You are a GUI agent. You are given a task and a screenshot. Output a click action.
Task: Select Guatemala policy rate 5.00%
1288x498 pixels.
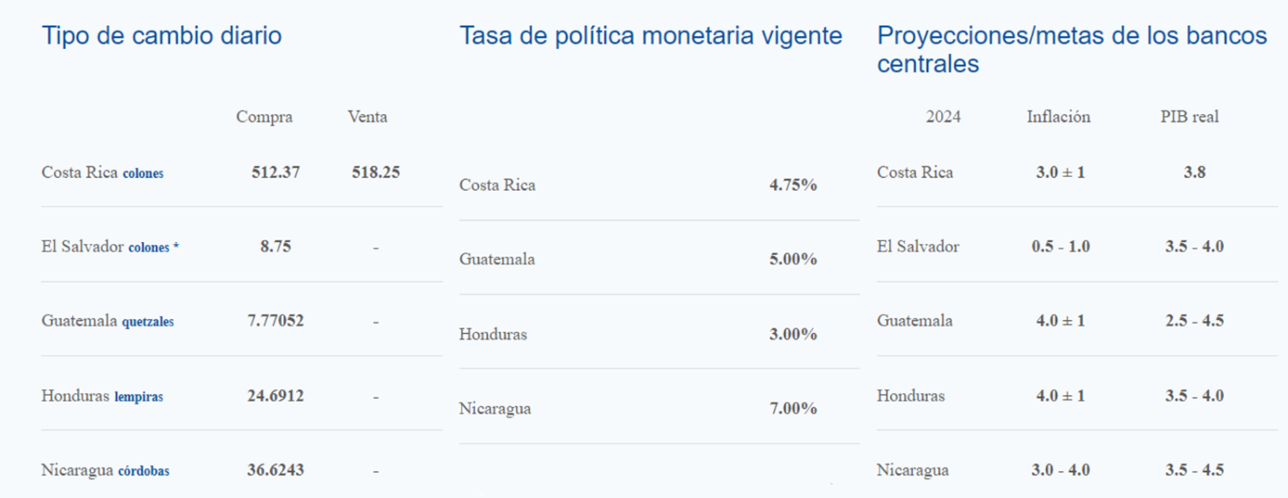tap(793, 259)
